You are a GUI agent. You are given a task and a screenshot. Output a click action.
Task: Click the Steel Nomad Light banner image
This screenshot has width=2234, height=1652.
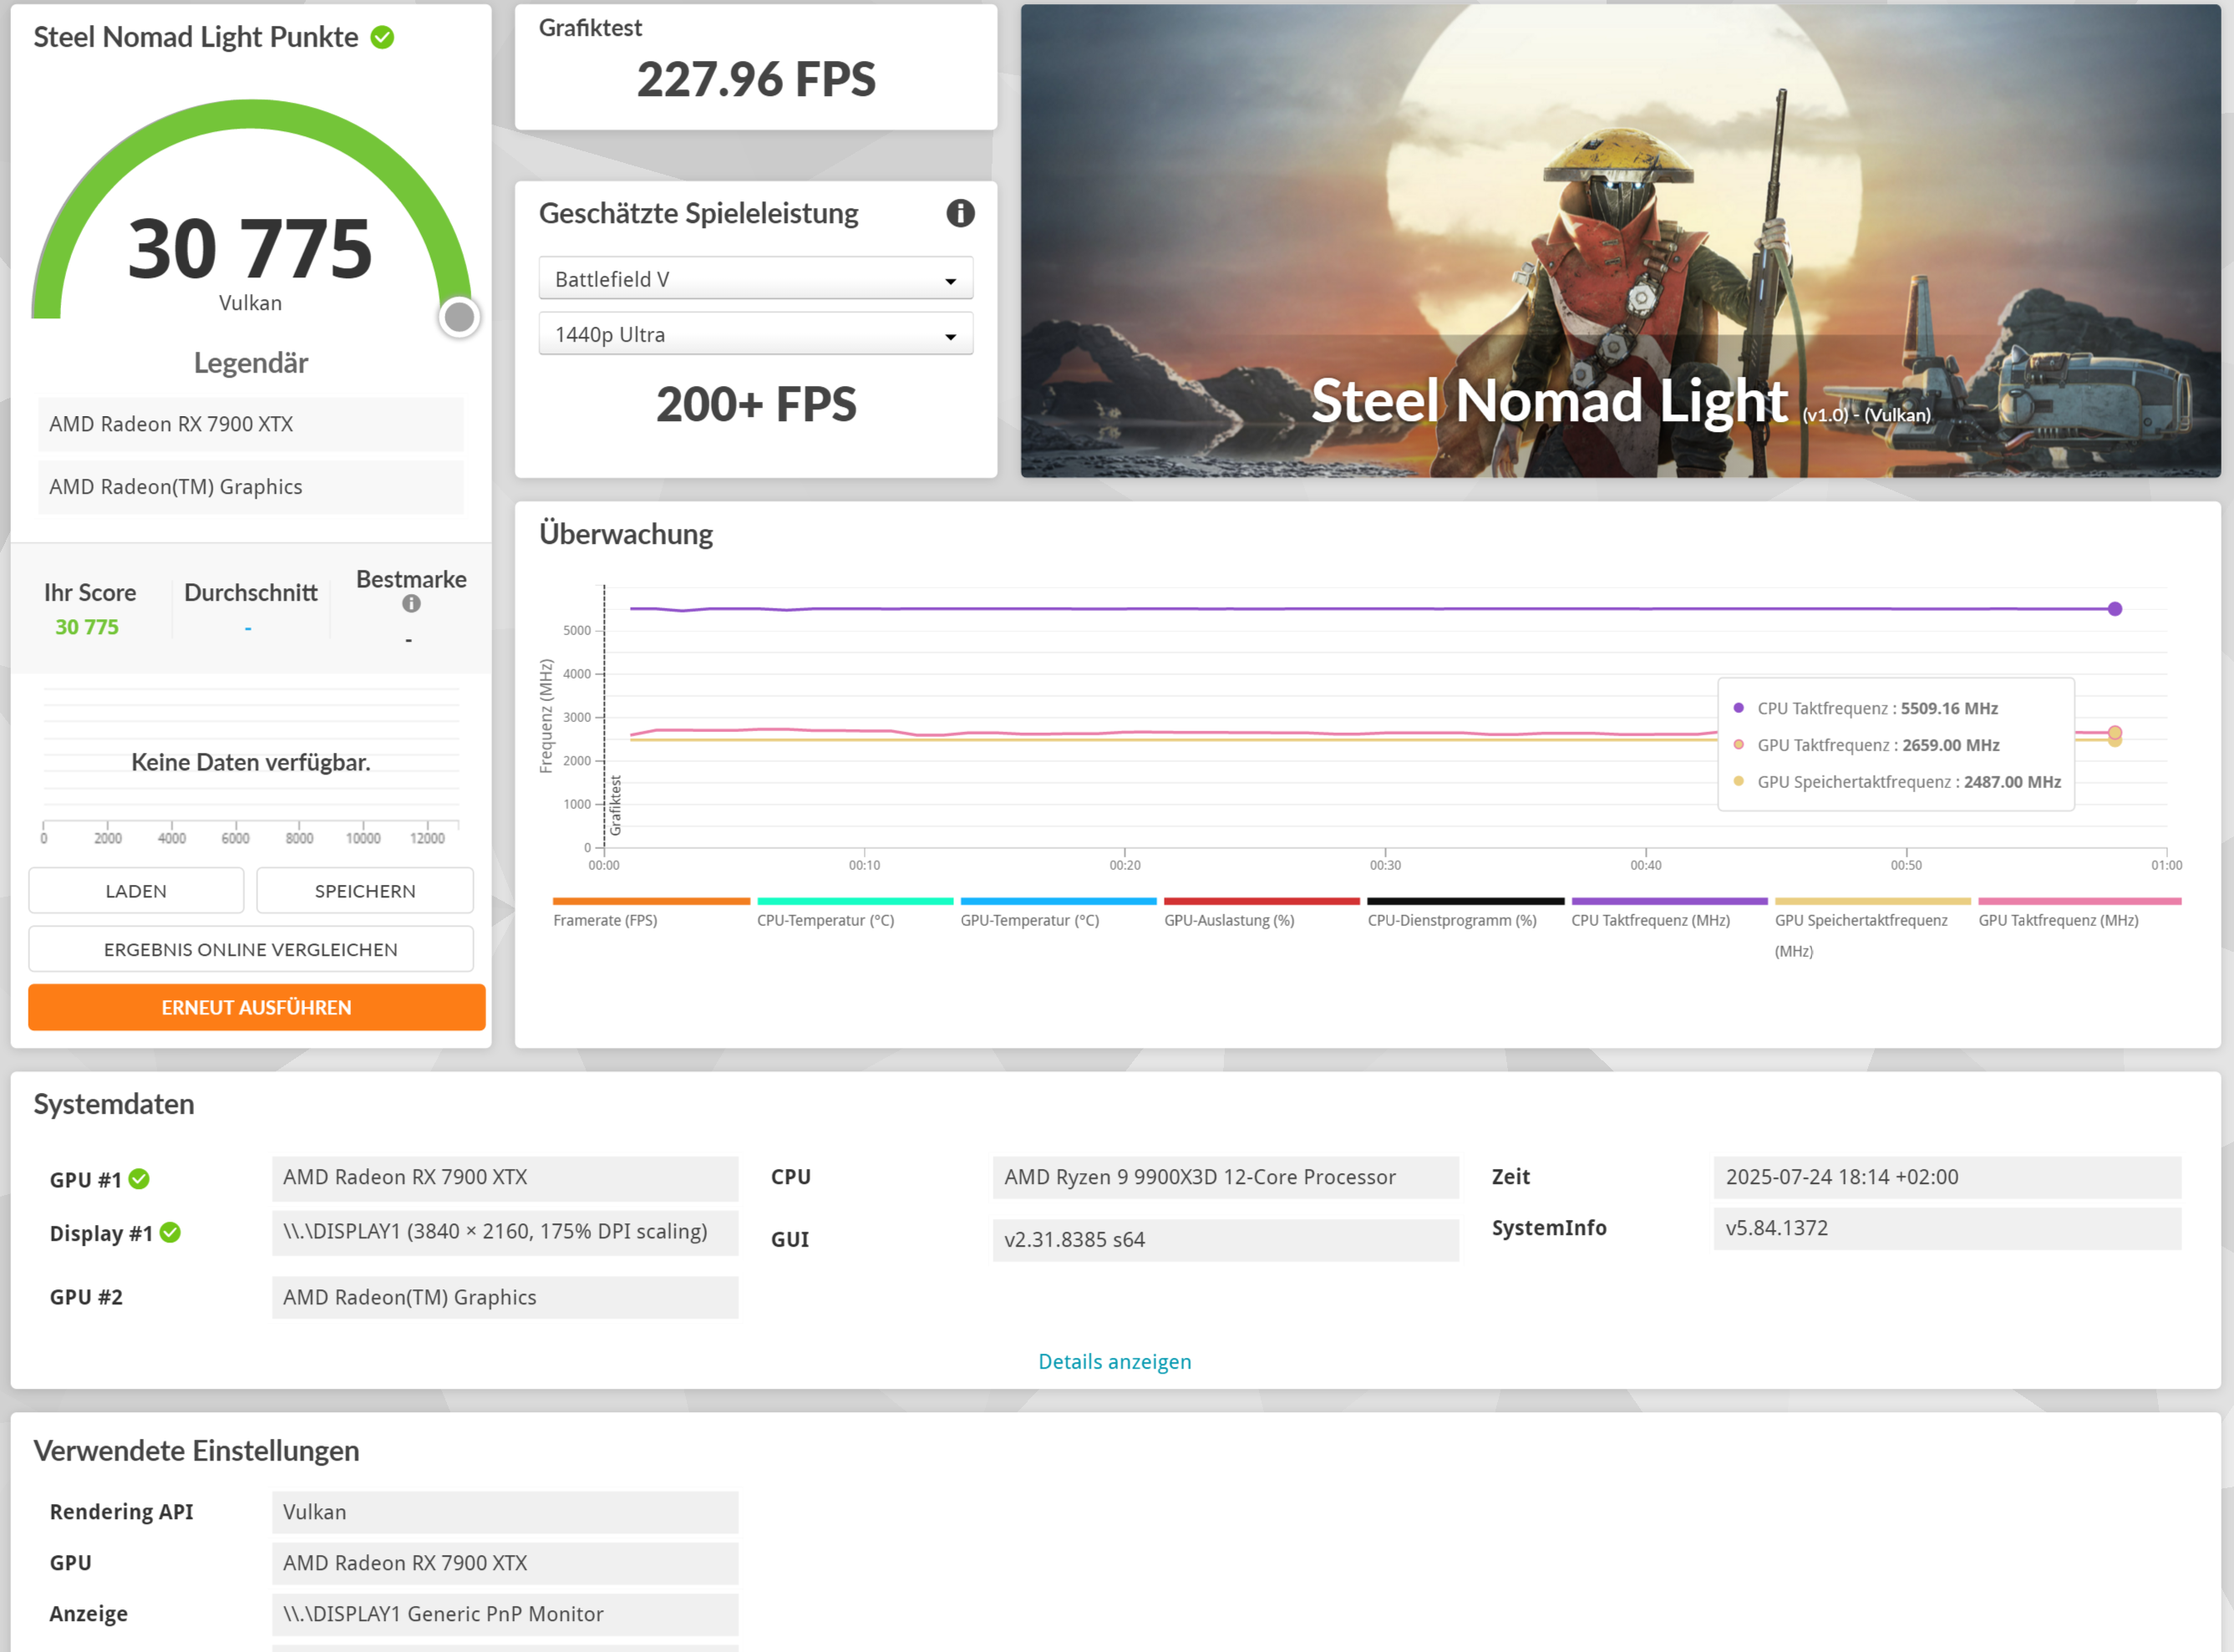point(1620,241)
